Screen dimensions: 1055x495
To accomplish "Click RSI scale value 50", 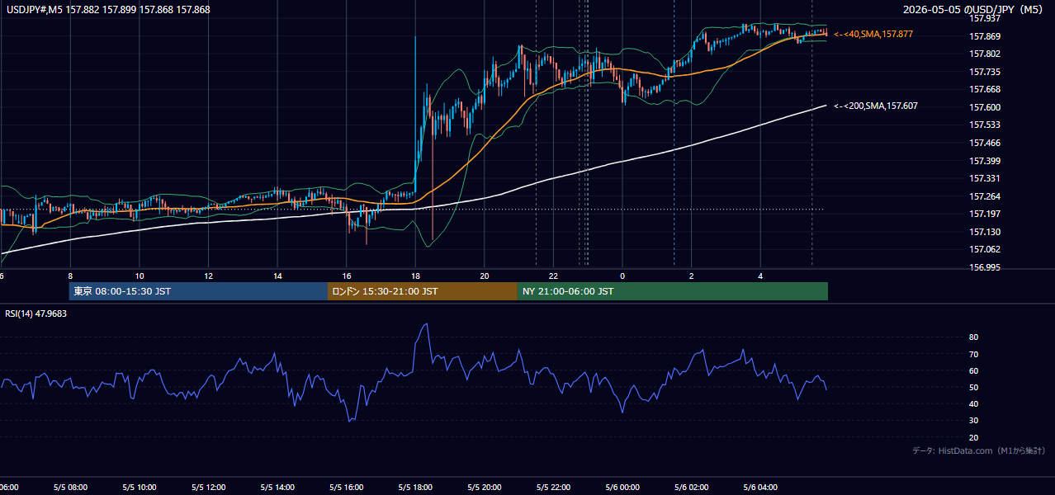I will (x=974, y=387).
